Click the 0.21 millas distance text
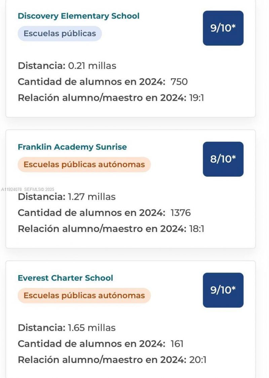This screenshot has height=378, width=269. tap(92, 66)
